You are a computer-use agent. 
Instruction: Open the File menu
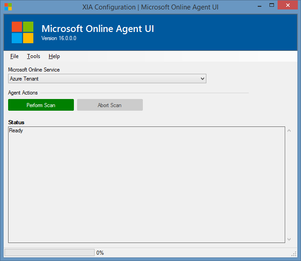click(x=14, y=56)
